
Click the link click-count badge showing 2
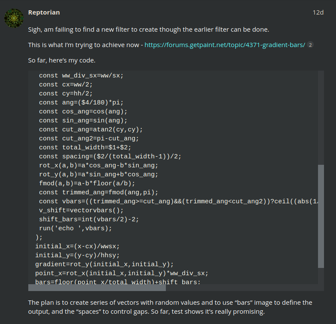[x=310, y=45]
